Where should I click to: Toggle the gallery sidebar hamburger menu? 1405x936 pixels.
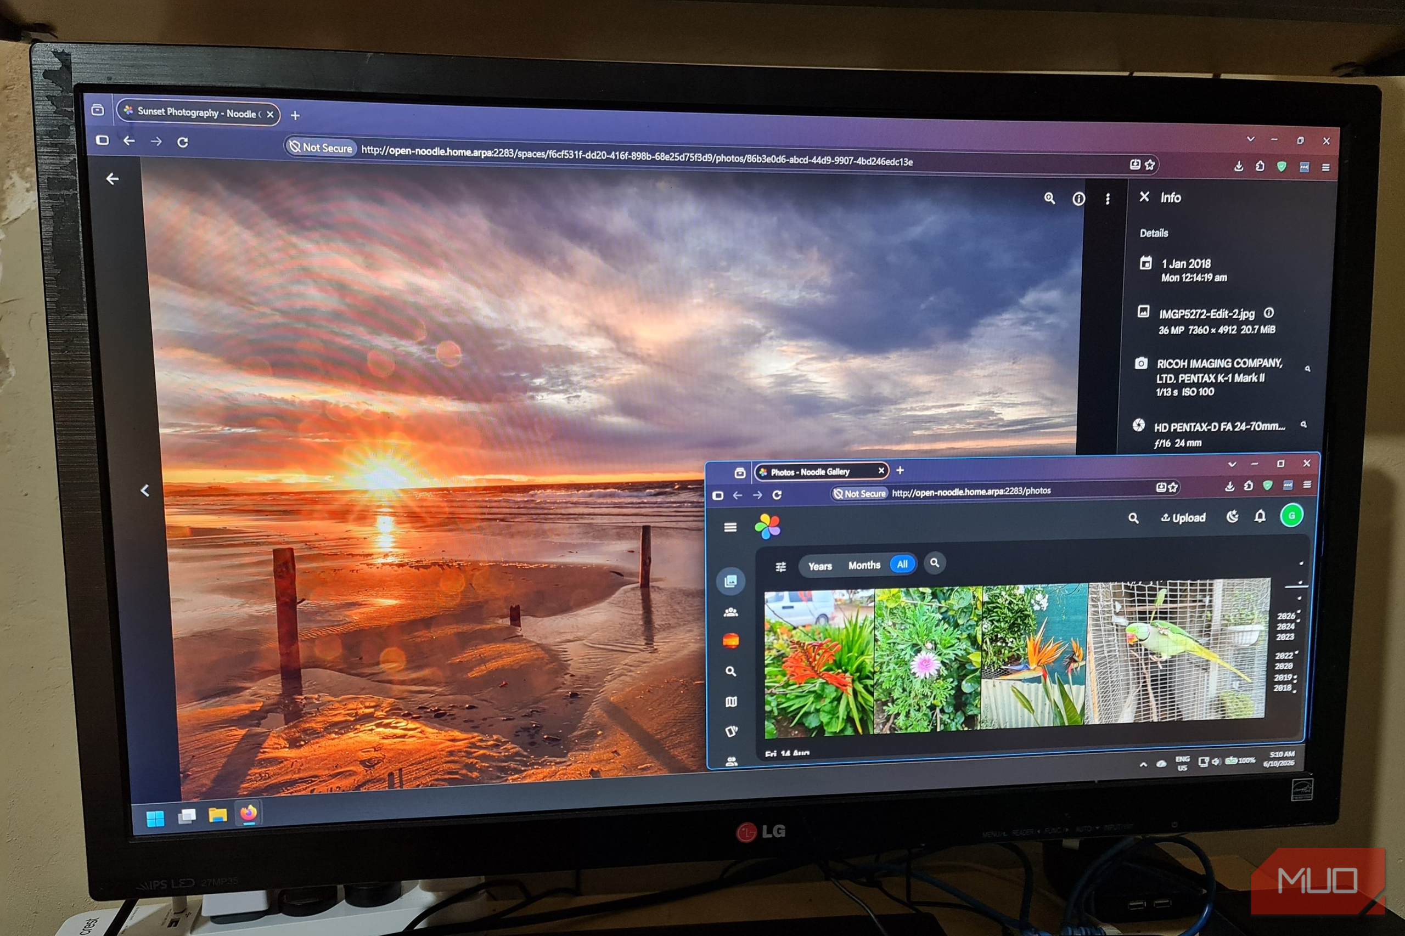(x=730, y=527)
